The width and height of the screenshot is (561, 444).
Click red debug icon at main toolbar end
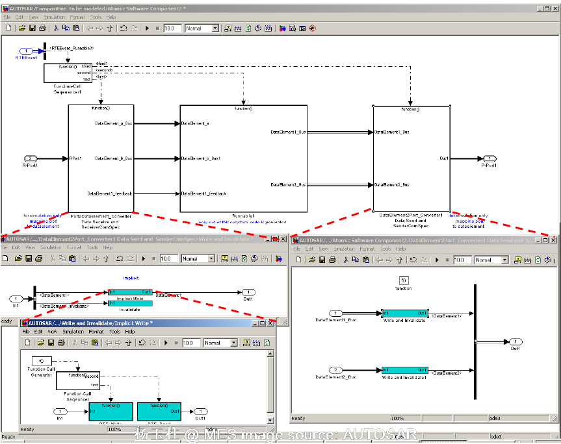click(x=312, y=28)
